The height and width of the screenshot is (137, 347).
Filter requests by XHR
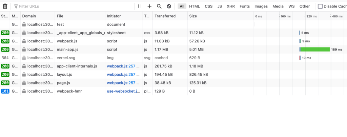[231, 6]
